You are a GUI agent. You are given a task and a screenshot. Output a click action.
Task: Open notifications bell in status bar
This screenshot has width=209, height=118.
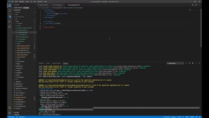click(200, 117)
